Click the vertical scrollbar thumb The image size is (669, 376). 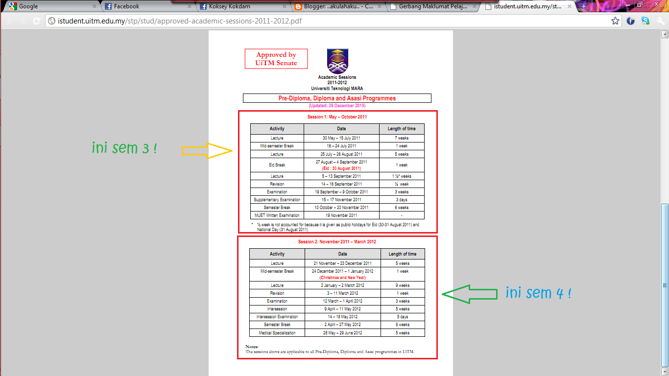point(665,285)
